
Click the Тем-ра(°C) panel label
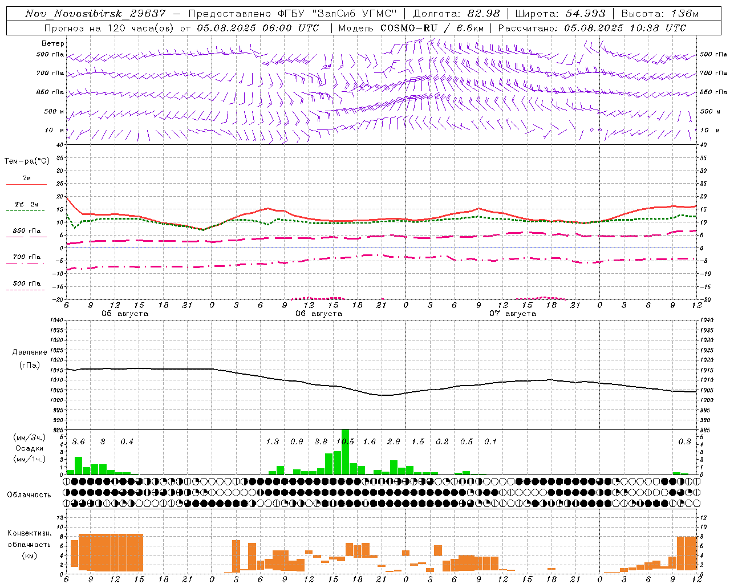tap(27, 161)
